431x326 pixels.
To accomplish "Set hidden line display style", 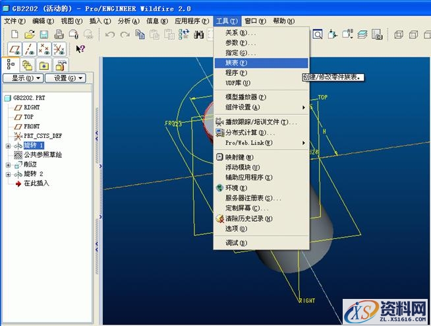I will coord(413,34).
